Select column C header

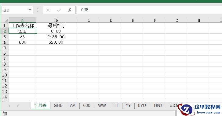pyautogui.click(x=89, y=20)
